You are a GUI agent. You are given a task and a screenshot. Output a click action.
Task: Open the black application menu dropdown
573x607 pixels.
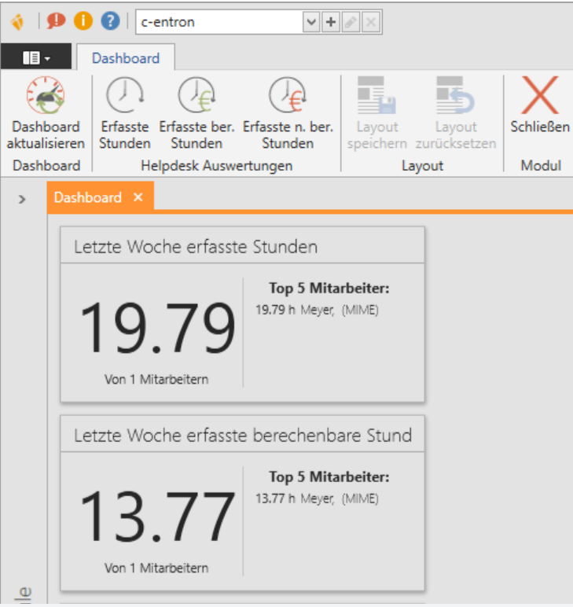point(36,58)
